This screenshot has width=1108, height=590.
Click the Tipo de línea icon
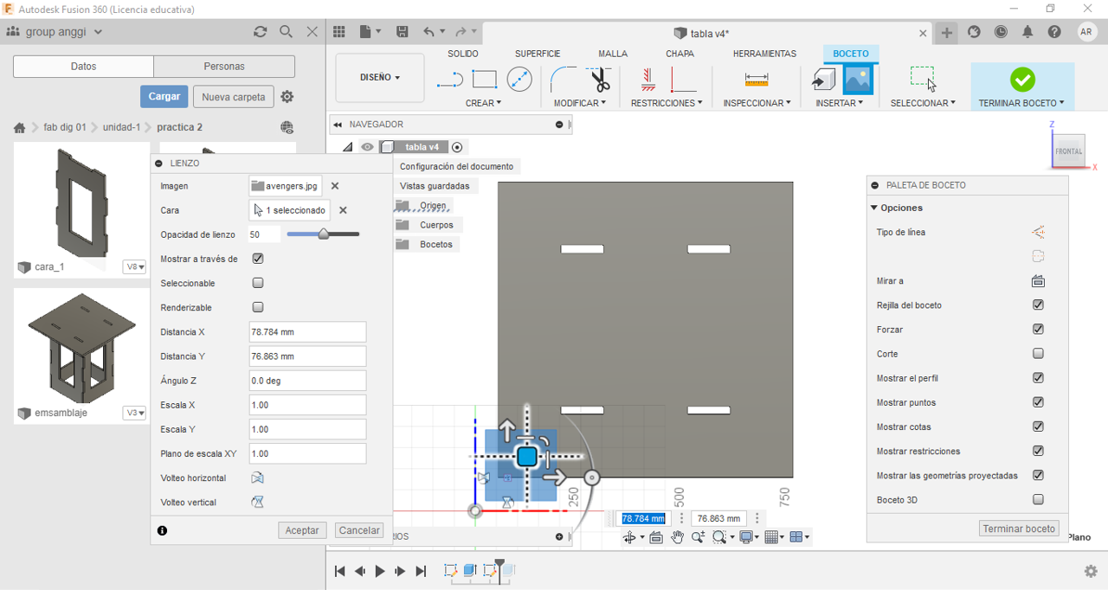coord(1038,232)
